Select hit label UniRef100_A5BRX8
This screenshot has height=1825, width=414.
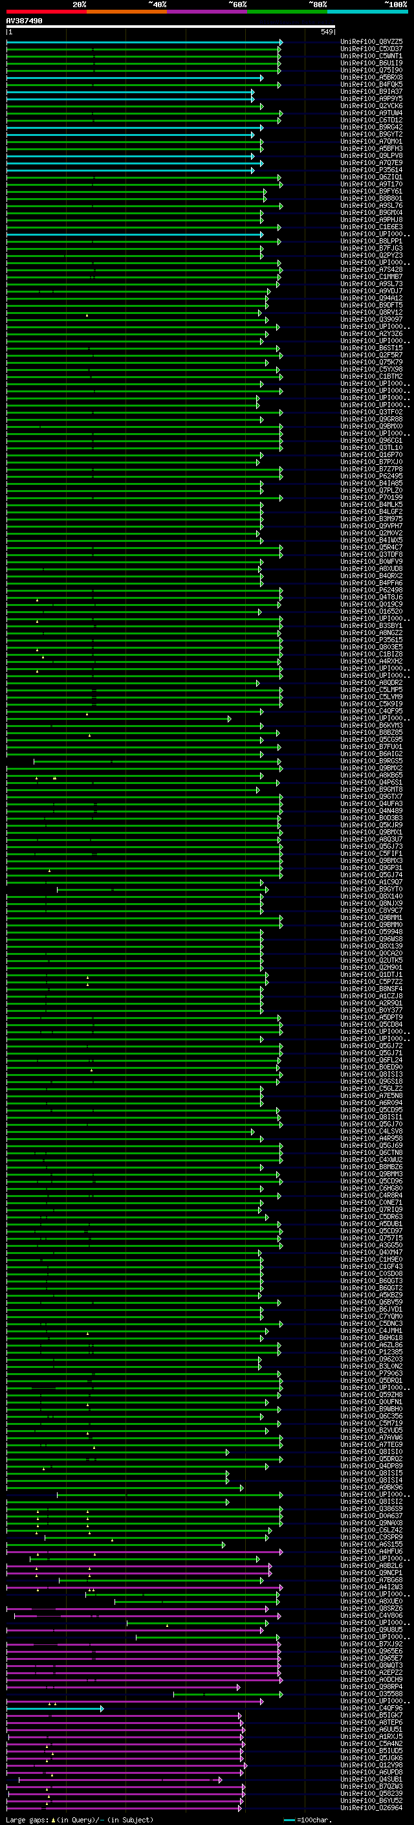[371, 77]
